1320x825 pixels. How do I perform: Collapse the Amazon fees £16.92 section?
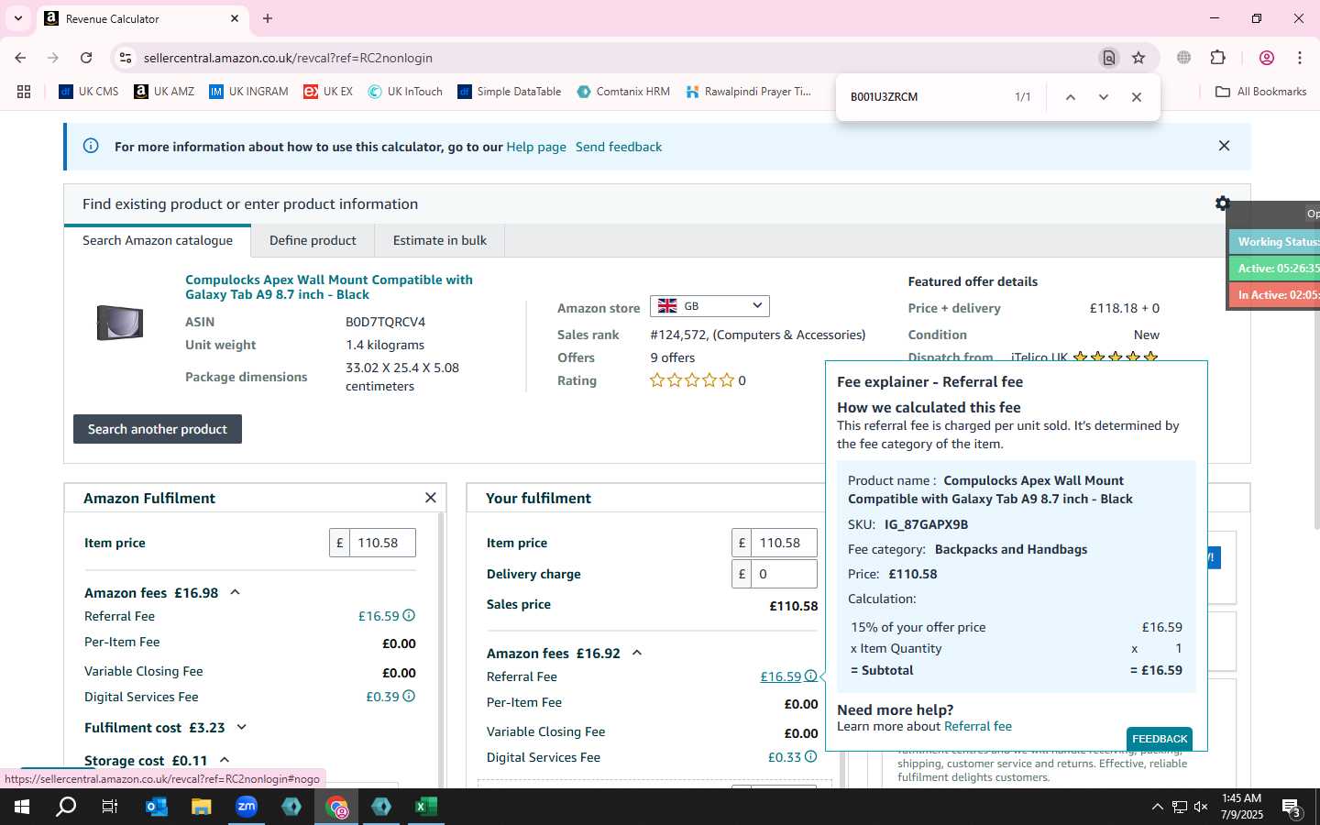tap(637, 653)
